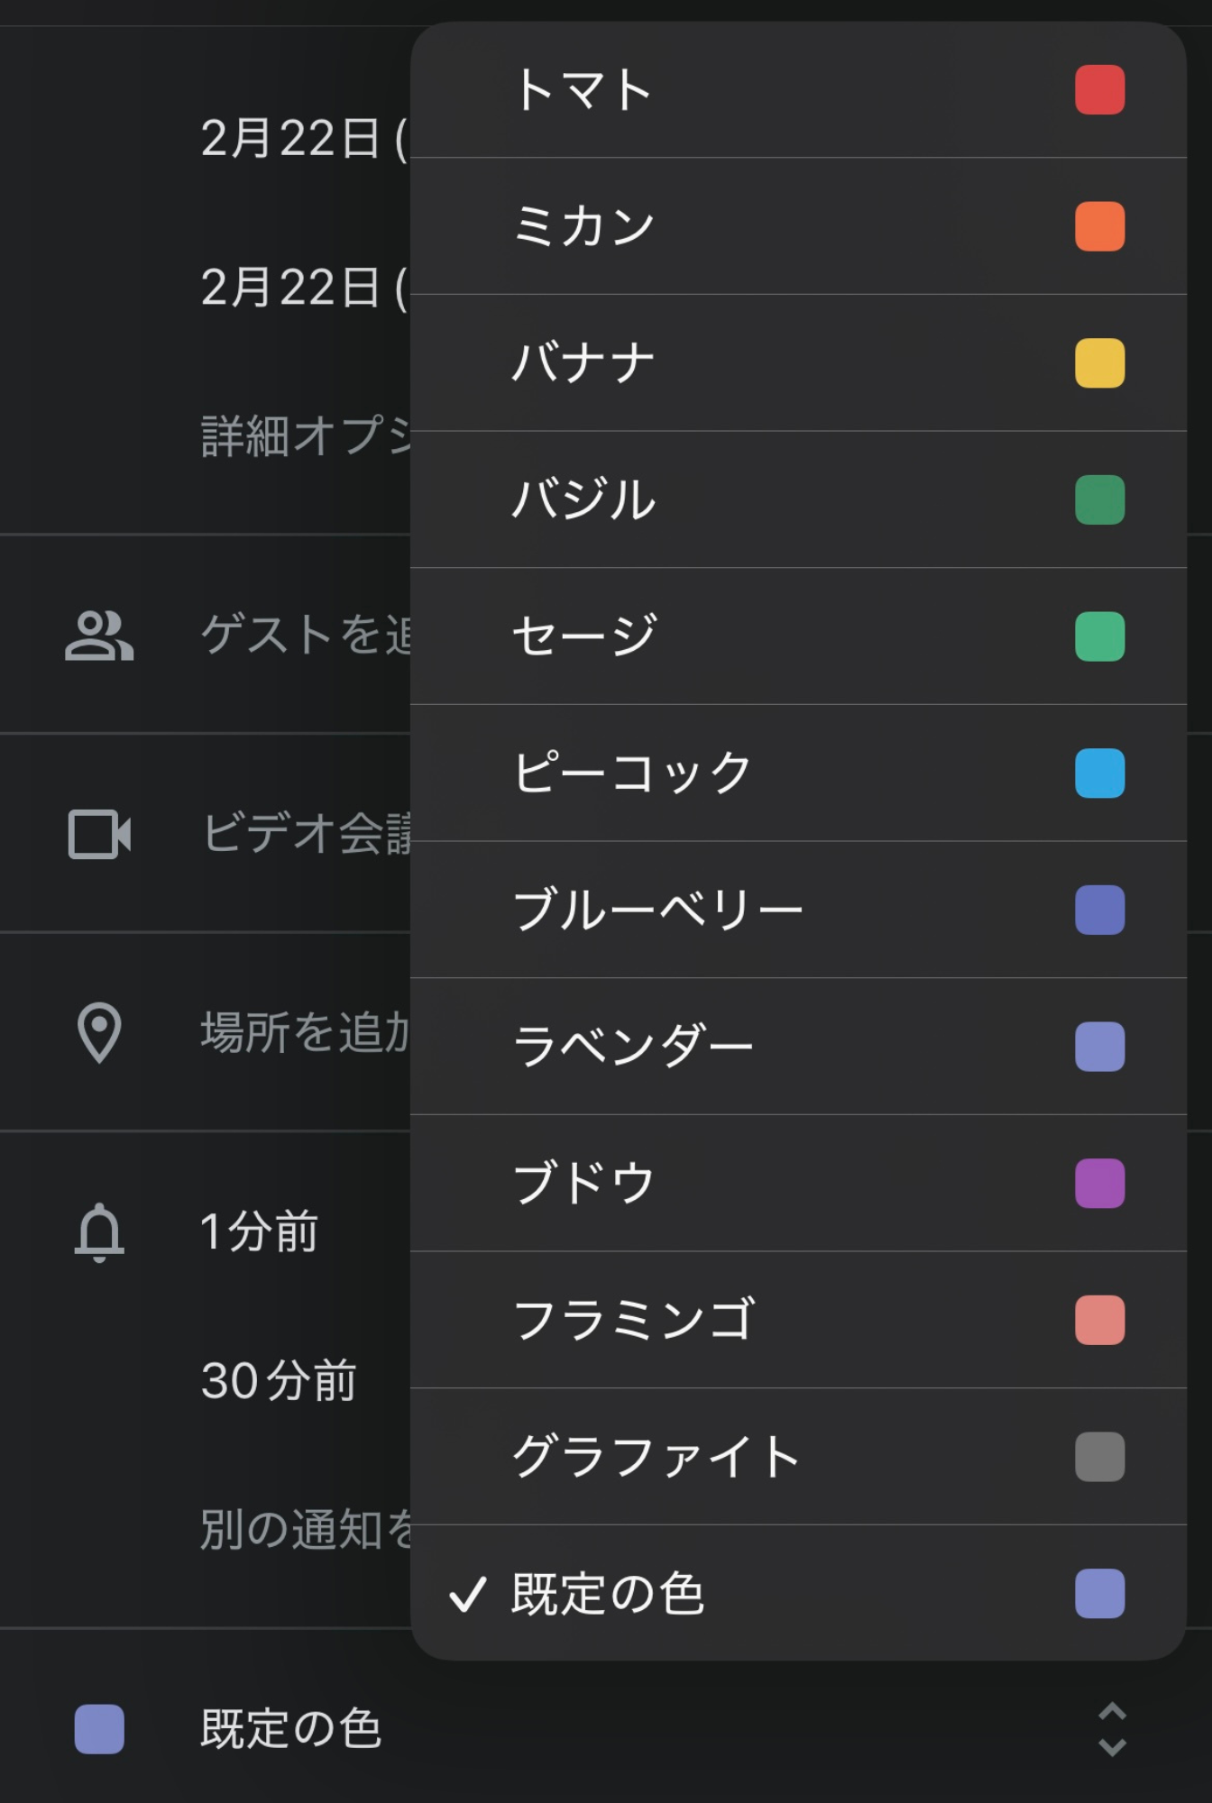Image resolution: width=1212 pixels, height=1803 pixels.
Task: Pick the ブドウ purple swatch
Action: pyautogui.click(x=1099, y=1184)
